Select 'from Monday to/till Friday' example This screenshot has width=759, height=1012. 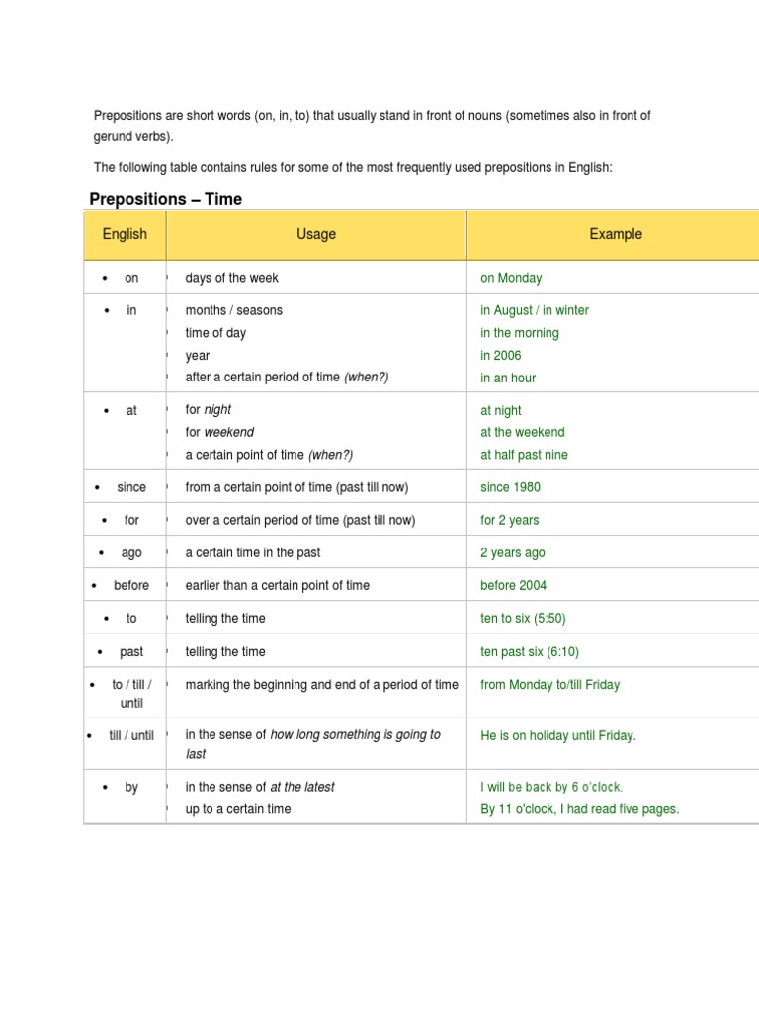click(550, 684)
